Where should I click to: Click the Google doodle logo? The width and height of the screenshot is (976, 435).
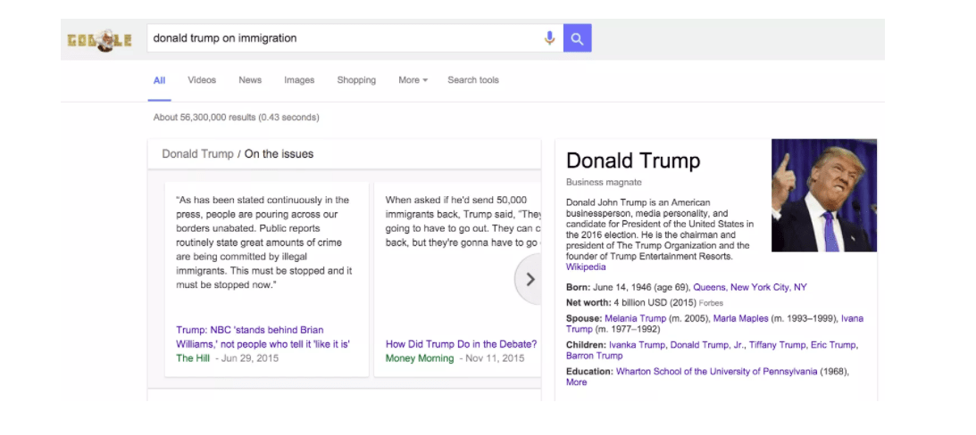[x=99, y=39]
